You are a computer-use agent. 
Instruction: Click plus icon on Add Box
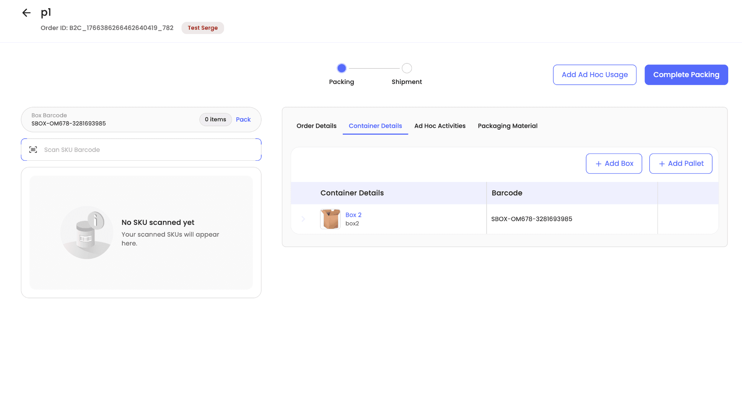[599, 164]
